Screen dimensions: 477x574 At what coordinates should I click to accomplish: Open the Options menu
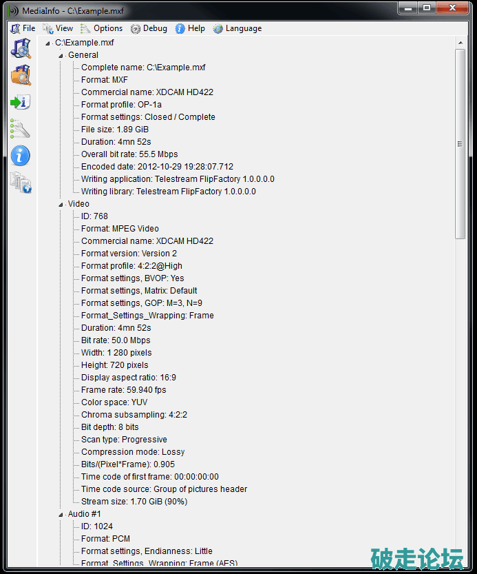tap(102, 28)
